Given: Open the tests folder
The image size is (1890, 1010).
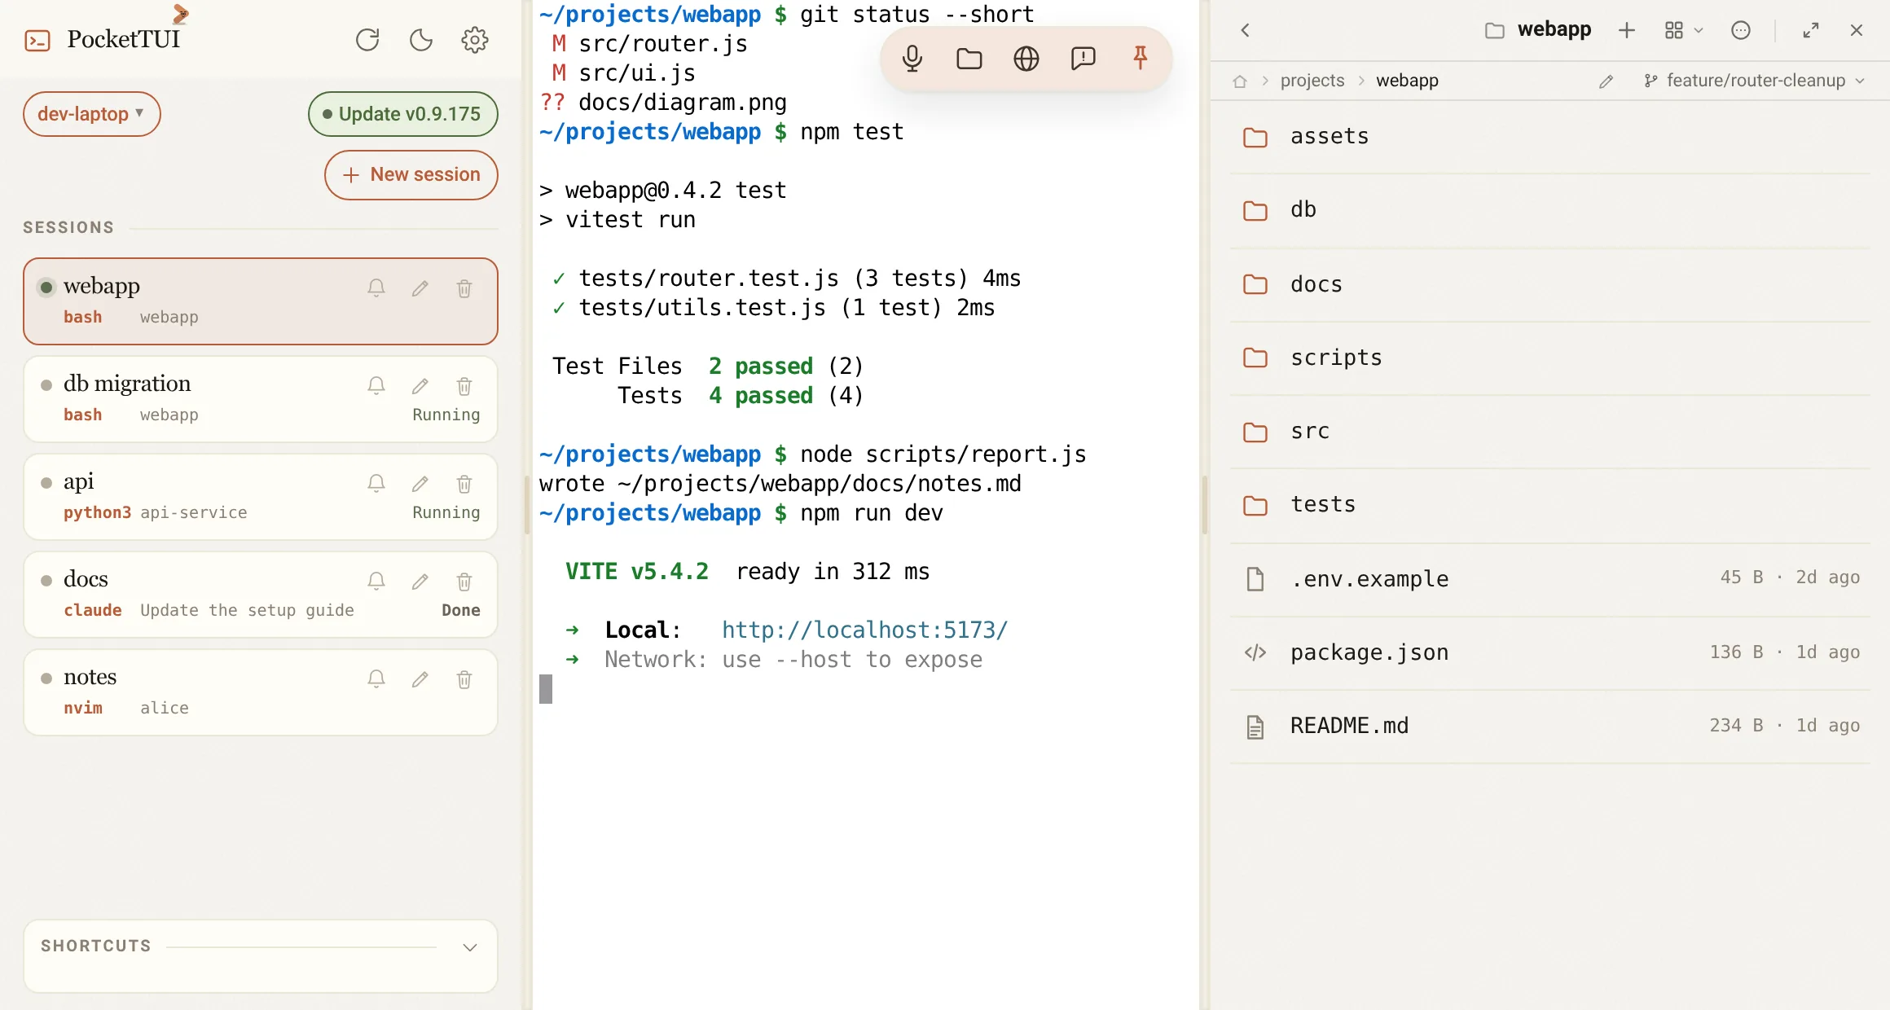Looking at the screenshot, I should 1549,505.
